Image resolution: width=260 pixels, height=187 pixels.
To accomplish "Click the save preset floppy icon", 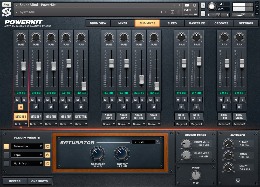I will pos(173,12).
